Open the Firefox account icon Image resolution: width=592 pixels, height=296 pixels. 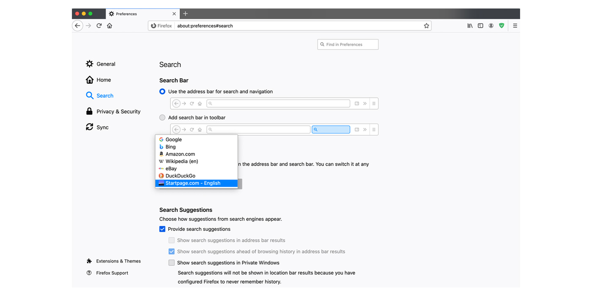(491, 26)
